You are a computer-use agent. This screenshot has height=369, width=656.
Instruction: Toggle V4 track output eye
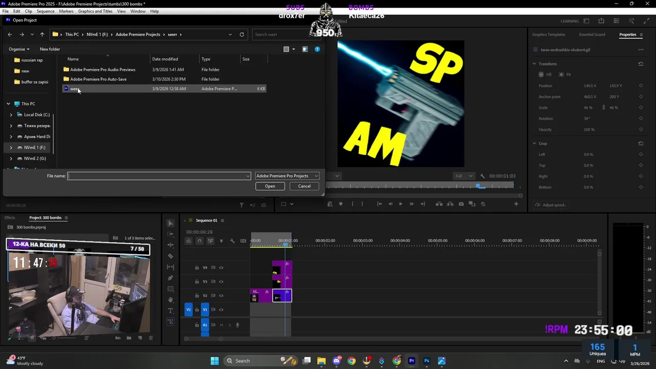point(221,268)
